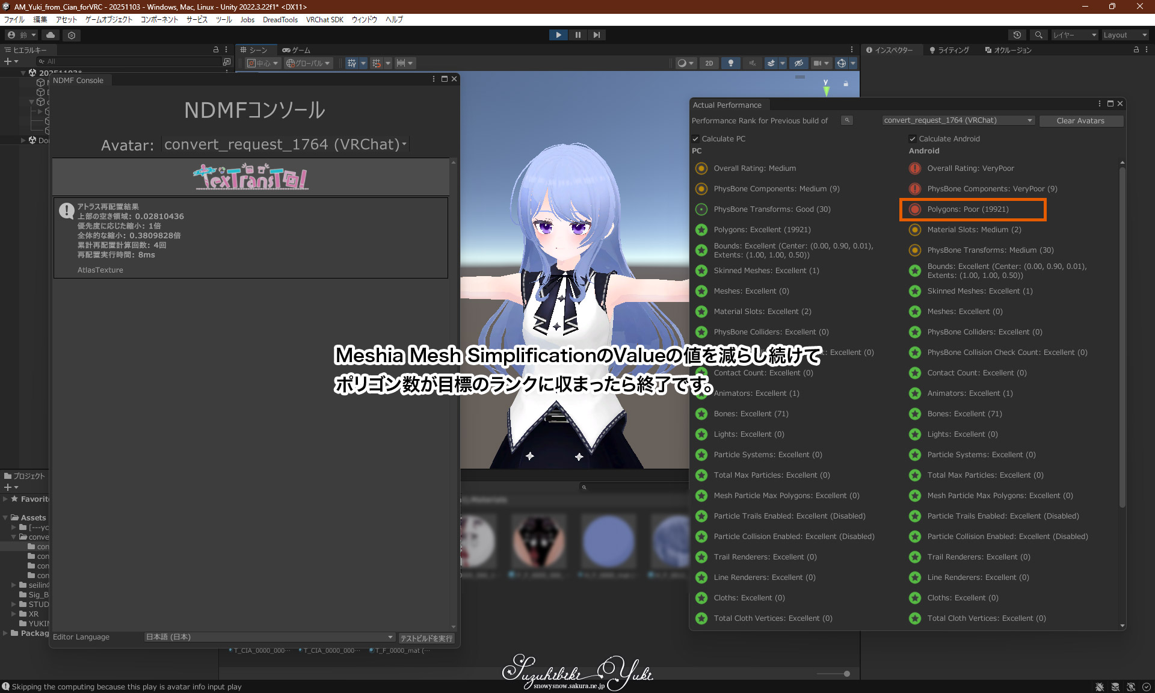Open the VRChat SDK menu
1155x693 pixels.
point(324,20)
